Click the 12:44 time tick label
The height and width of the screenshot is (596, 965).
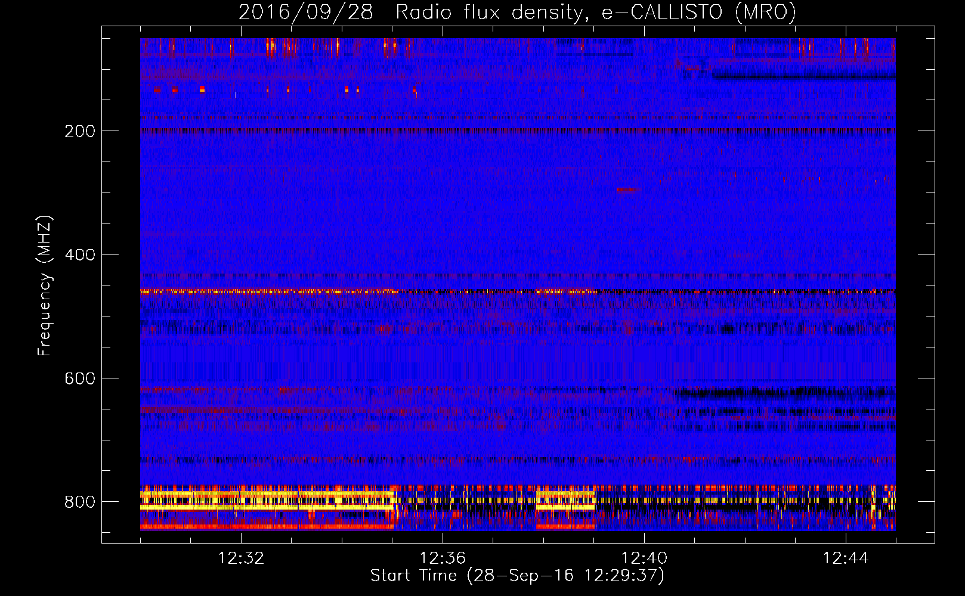click(846, 558)
